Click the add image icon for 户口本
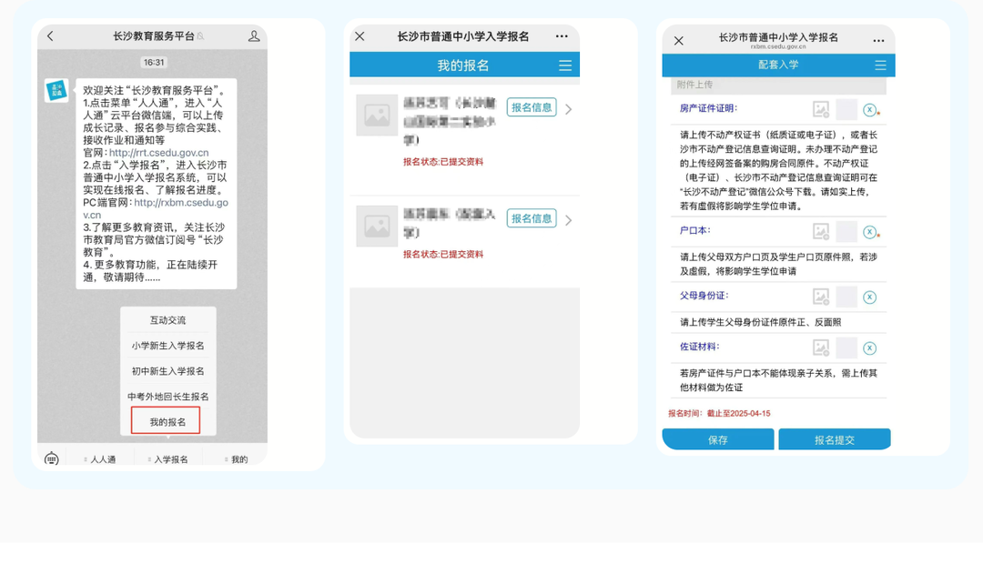 point(821,232)
